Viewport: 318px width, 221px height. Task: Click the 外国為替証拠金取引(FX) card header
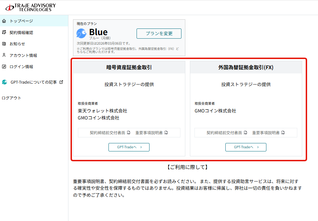click(246, 67)
